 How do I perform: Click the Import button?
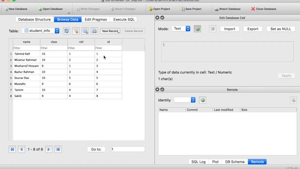point(230,29)
